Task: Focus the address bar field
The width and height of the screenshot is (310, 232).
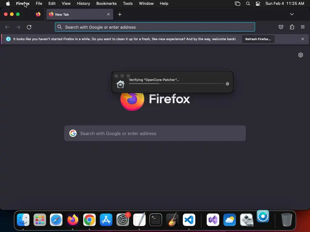Action: click(155, 27)
